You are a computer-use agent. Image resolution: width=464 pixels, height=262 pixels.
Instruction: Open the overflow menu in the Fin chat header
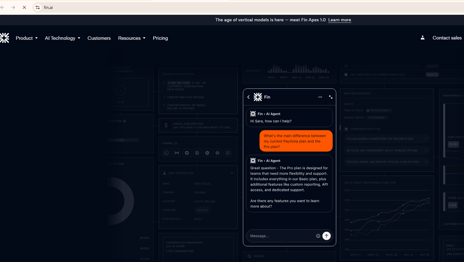tap(320, 97)
